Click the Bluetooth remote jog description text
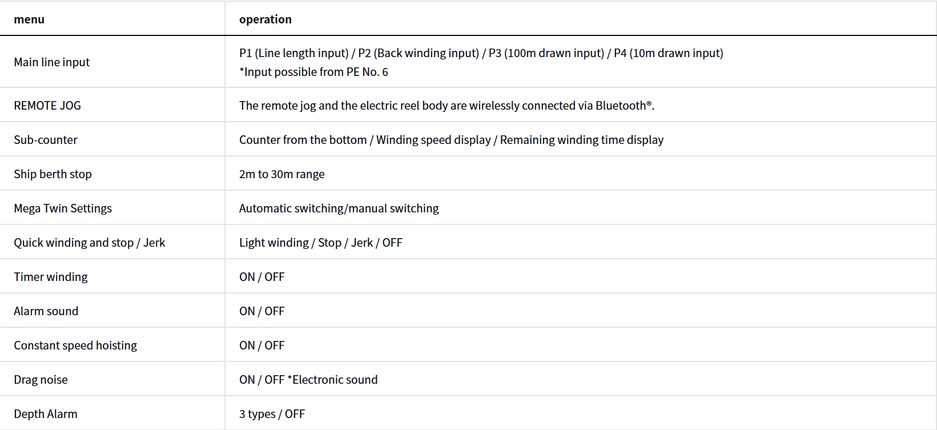The image size is (937, 430). click(x=447, y=106)
